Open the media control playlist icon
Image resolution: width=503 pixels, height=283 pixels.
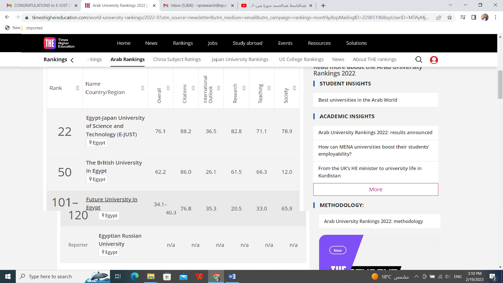(463, 17)
